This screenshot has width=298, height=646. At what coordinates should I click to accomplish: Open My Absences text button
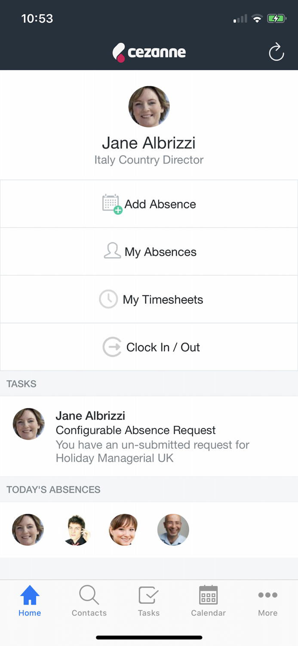160,252
